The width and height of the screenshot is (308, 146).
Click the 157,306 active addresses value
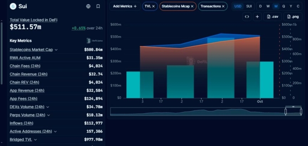(x=94, y=131)
